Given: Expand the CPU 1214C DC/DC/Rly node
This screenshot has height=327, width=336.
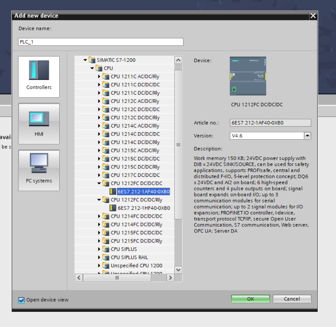Looking at the screenshot, I should point(99,142).
